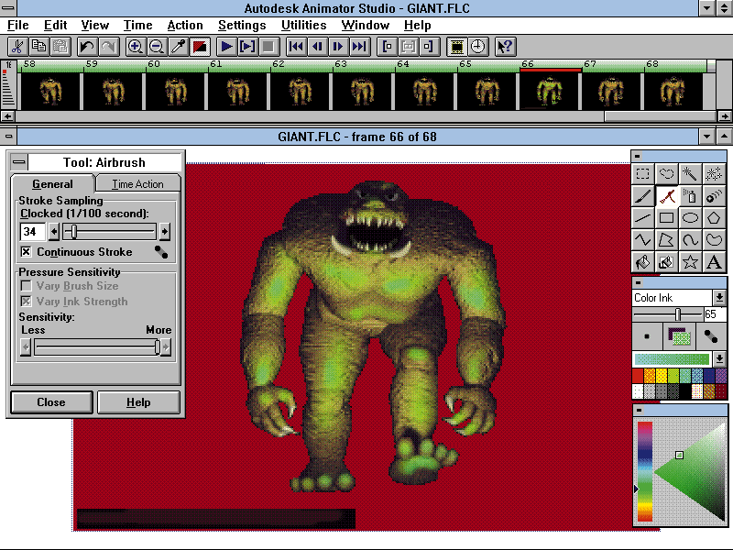Select frame 63 thumbnail in filmstrip
Viewport: 733px width, 550px height.
361,91
